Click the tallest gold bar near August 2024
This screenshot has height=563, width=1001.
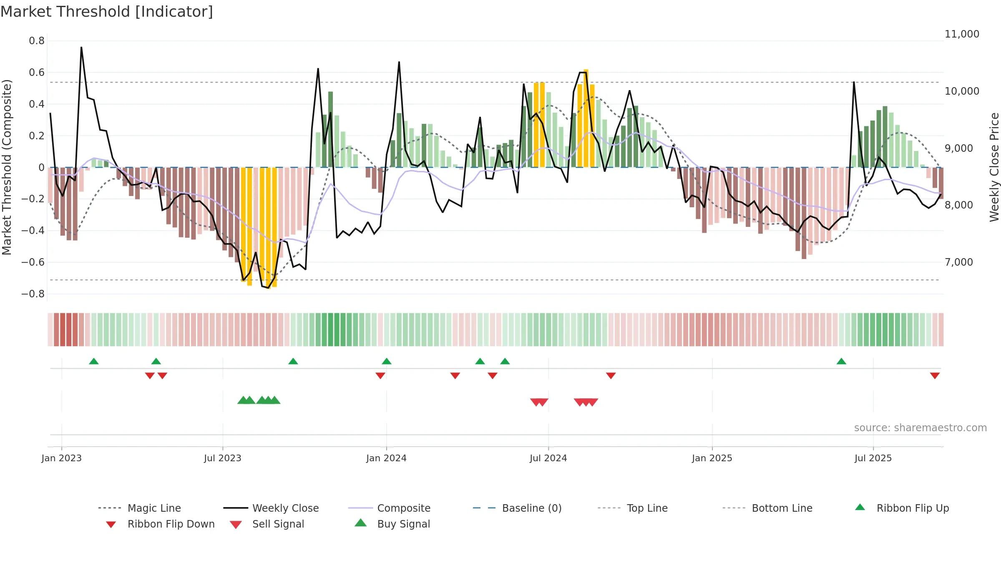coord(586,118)
